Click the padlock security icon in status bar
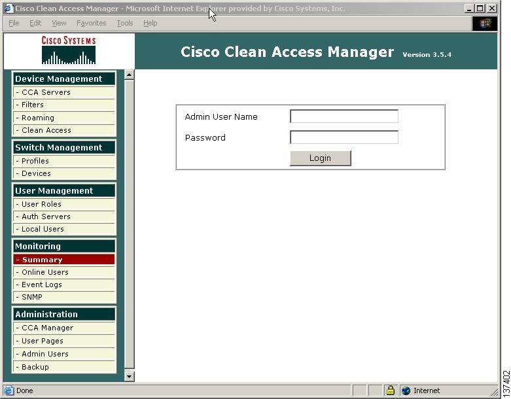This screenshot has height=399, width=511. point(391,390)
